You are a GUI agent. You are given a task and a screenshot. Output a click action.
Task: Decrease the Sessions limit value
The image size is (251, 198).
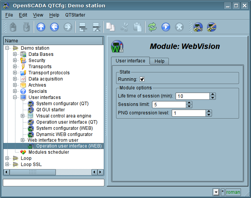pyautogui.click(x=189, y=106)
